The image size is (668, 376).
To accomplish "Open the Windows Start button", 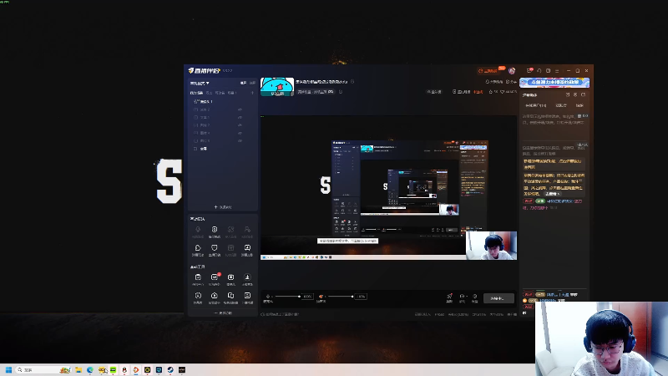I will point(8,369).
